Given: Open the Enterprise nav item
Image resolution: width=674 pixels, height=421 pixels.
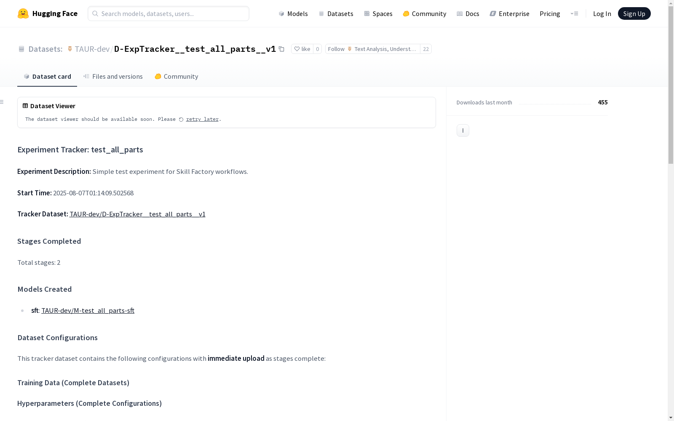Looking at the screenshot, I should 510,13.
